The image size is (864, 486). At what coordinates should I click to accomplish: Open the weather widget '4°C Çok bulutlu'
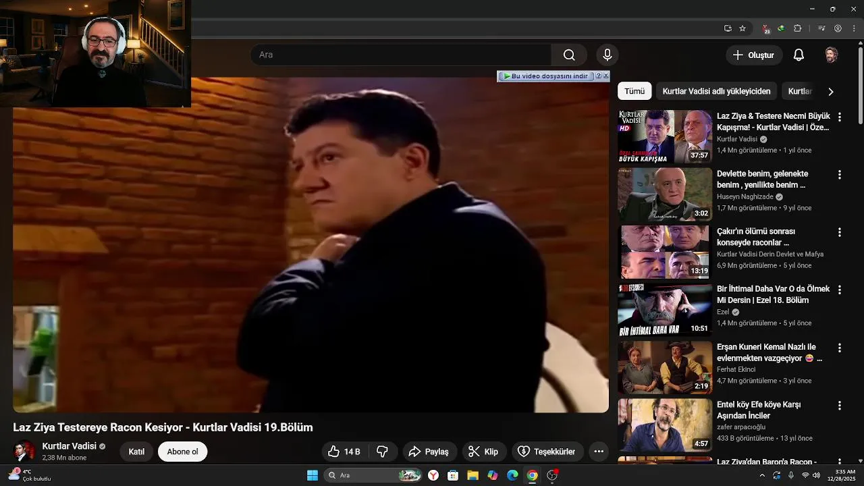click(29, 475)
